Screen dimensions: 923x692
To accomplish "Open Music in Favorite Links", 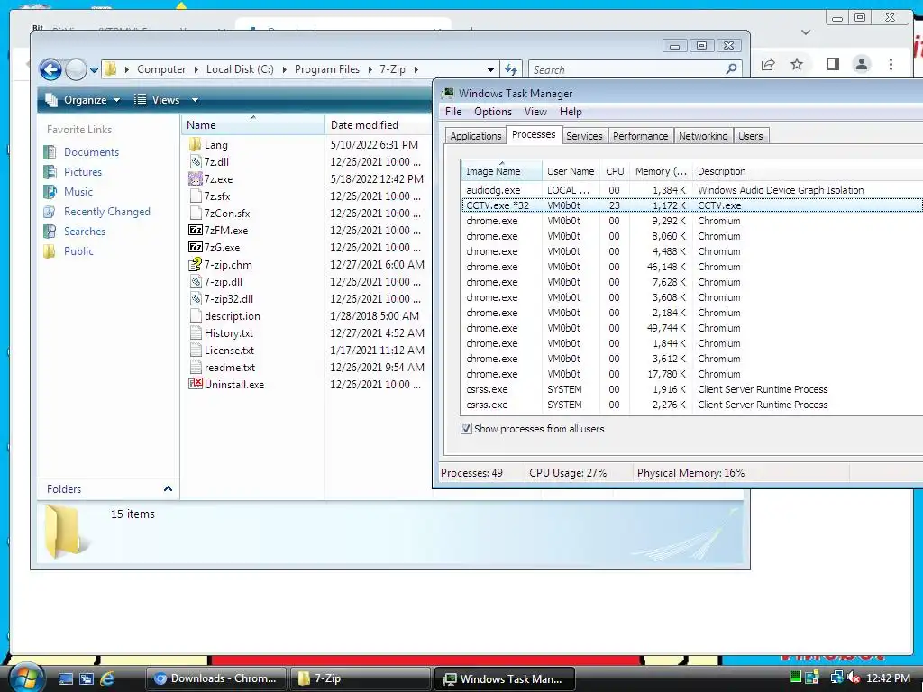I will [x=78, y=192].
